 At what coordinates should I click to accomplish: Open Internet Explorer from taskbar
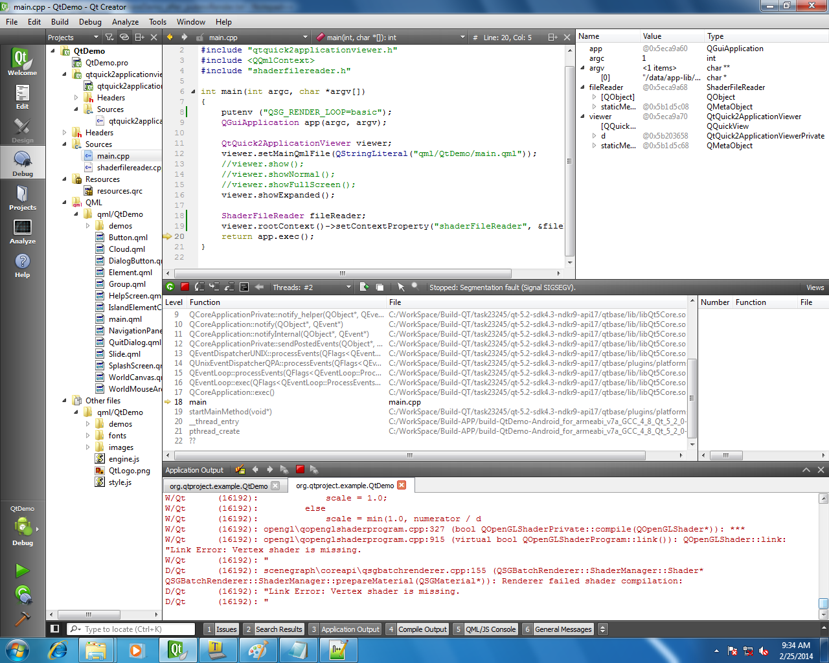(x=58, y=649)
